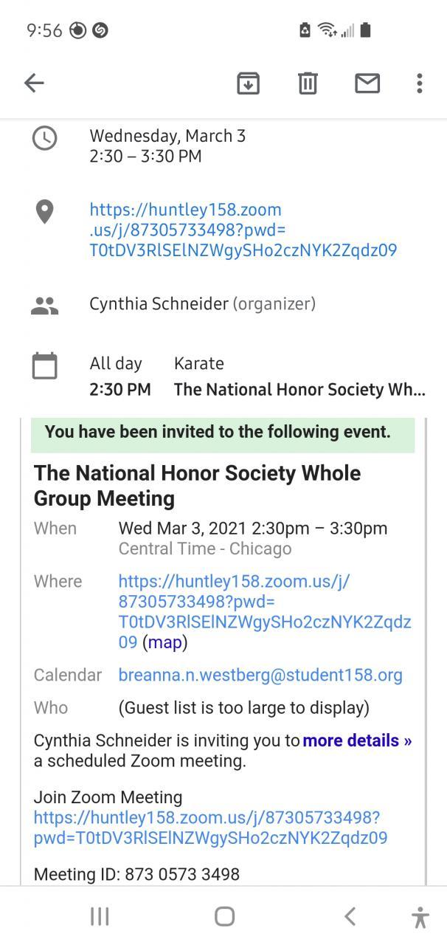Mark email as unread

tap(367, 83)
